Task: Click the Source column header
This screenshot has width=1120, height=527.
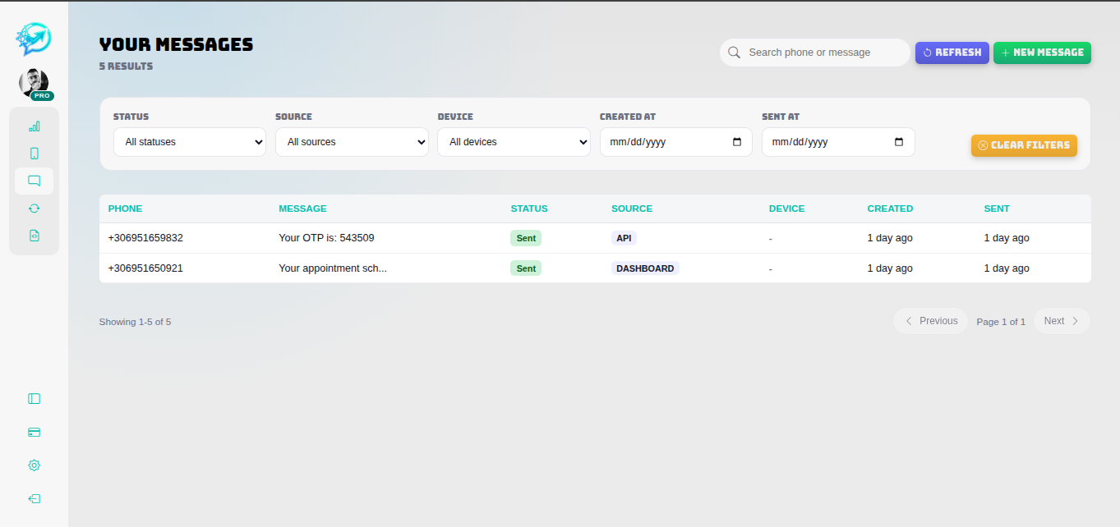Action: 632,209
